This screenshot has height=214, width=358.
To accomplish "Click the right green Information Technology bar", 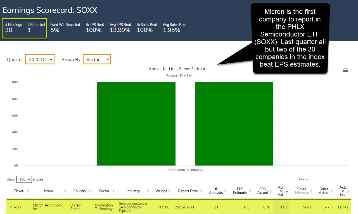I will (x=234, y=124).
